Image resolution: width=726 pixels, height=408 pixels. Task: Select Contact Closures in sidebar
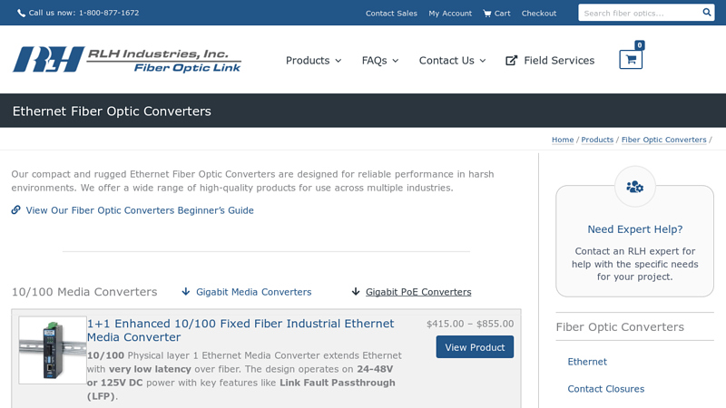(605, 389)
